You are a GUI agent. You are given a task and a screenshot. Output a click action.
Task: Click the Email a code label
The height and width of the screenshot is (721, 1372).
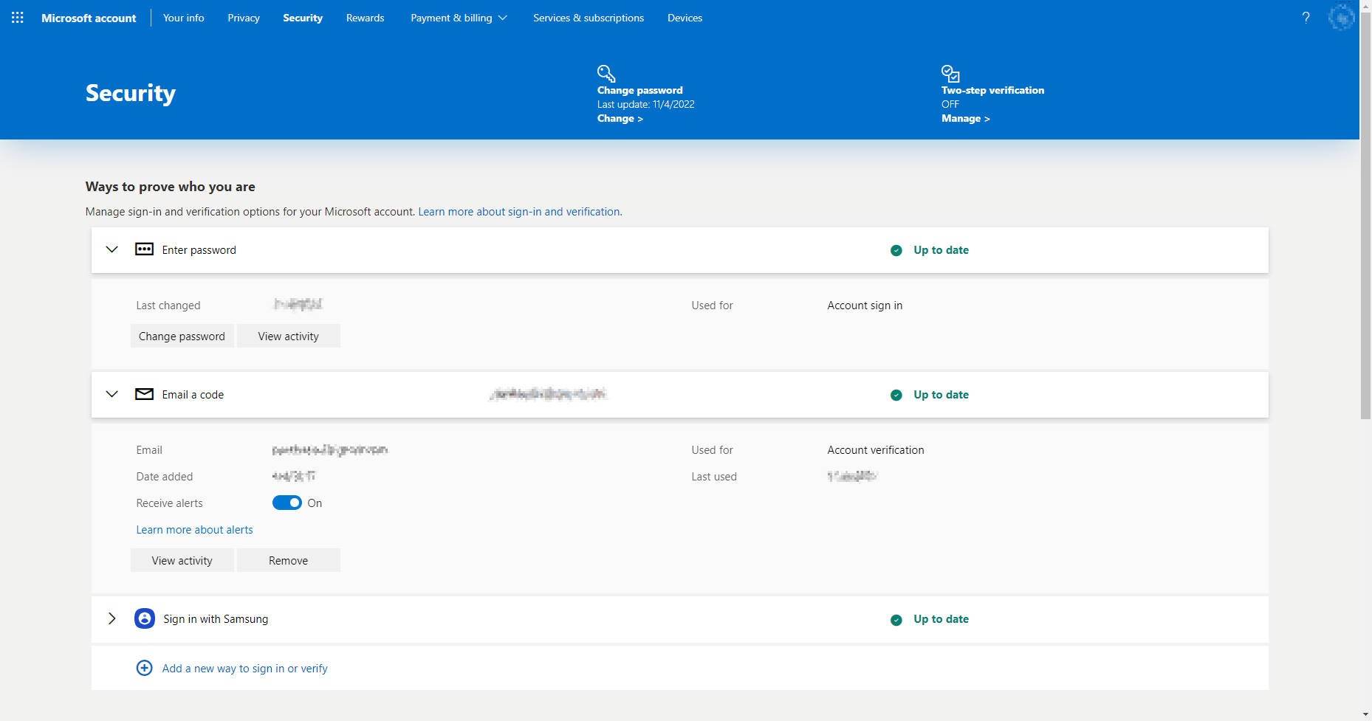coord(193,394)
